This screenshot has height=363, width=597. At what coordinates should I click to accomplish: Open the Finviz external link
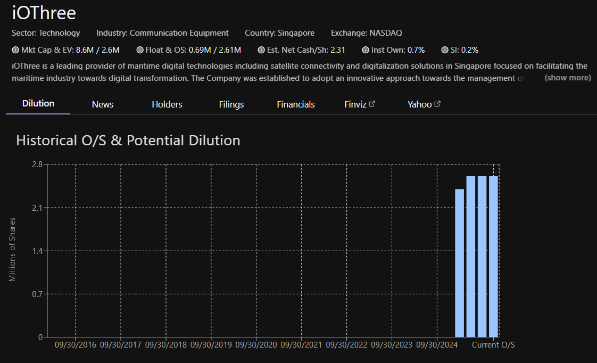[x=359, y=104]
